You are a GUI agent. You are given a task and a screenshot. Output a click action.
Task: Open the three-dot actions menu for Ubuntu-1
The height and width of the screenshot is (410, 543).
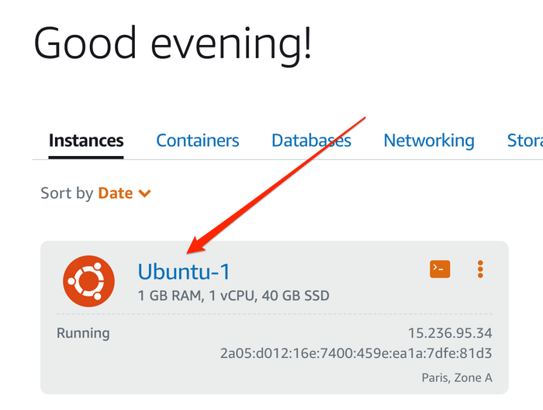(480, 269)
